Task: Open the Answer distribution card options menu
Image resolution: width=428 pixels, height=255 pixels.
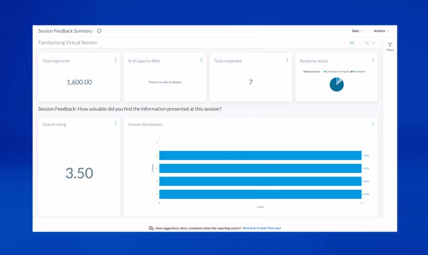Action: [x=373, y=124]
